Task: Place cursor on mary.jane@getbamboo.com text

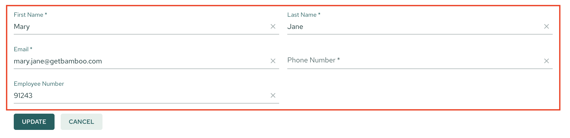Action: [x=58, y=61]
